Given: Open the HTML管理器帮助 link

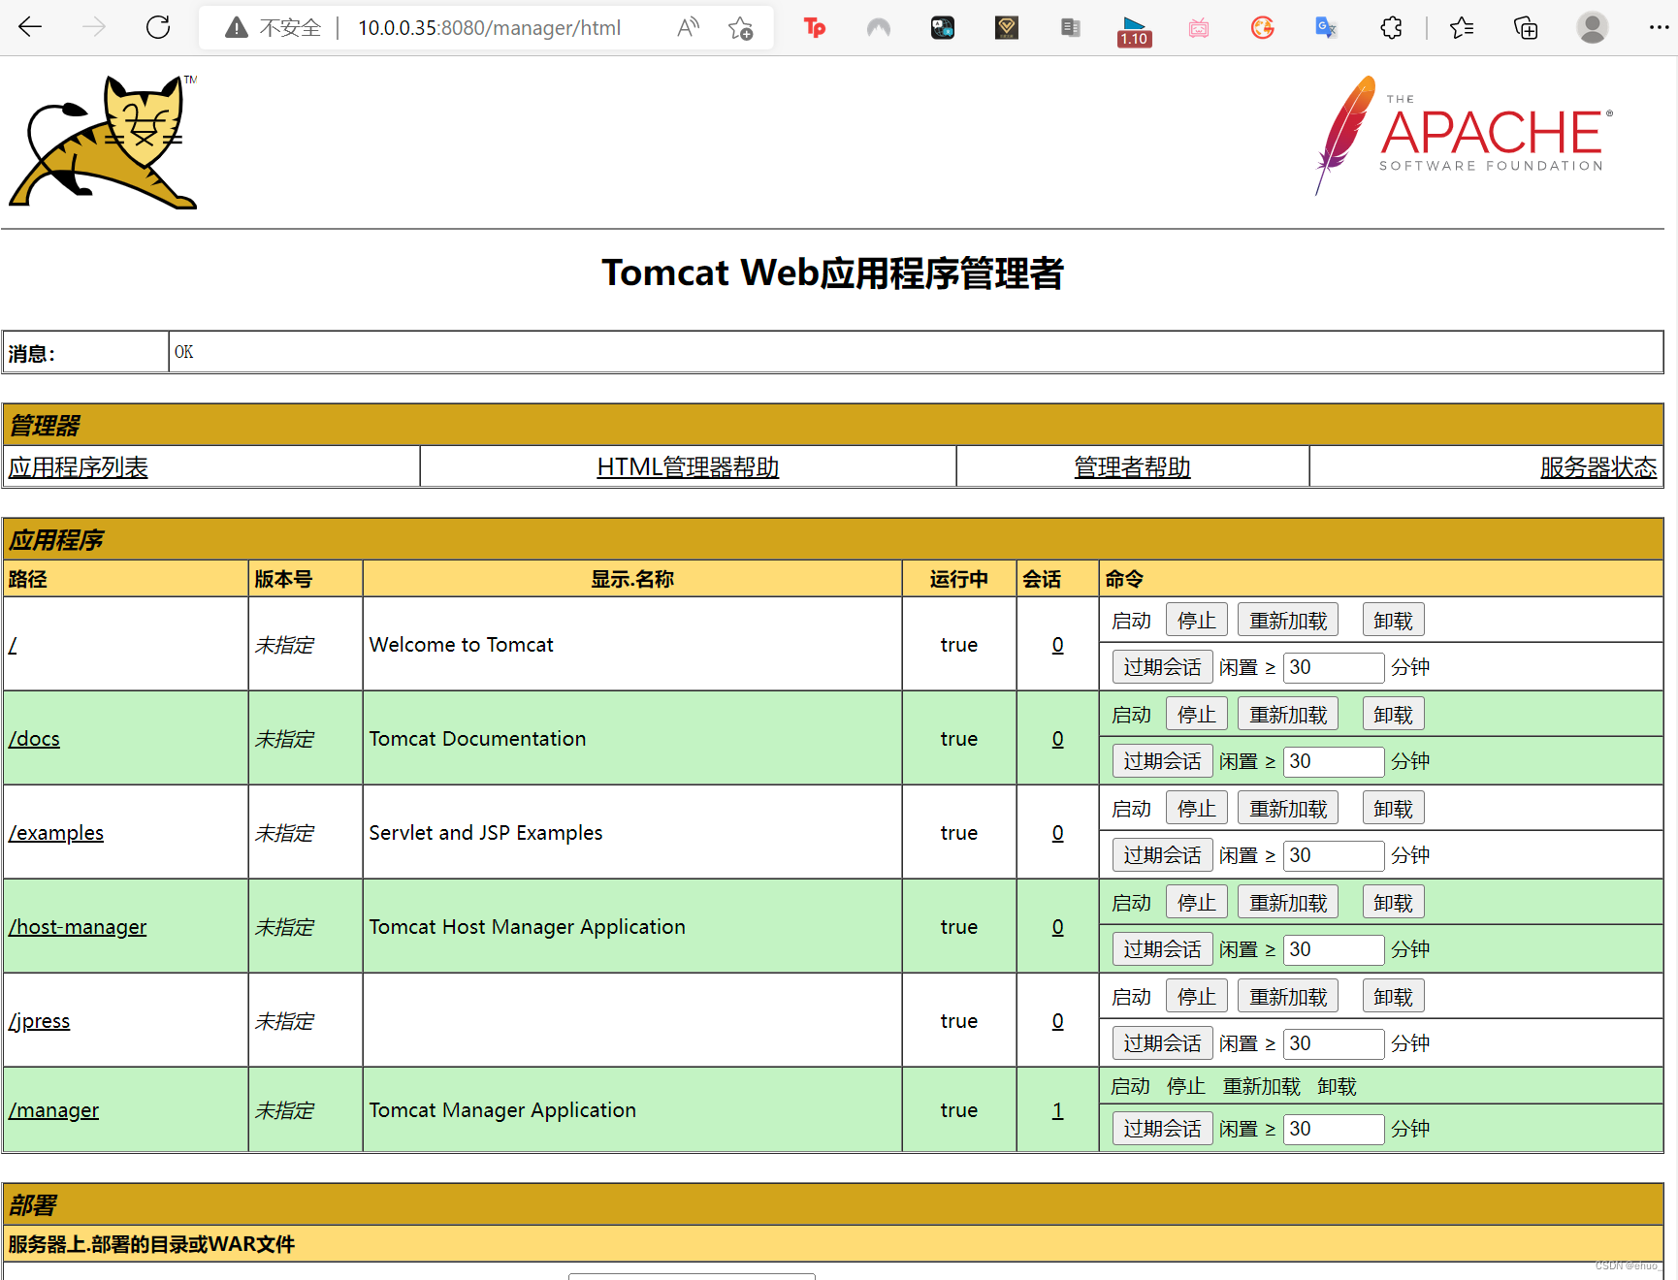Looking at the screenshot, I should click(x=688, y=467).
